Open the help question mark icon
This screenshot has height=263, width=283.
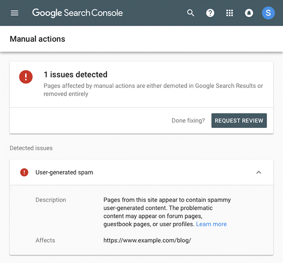click(210, 13)
